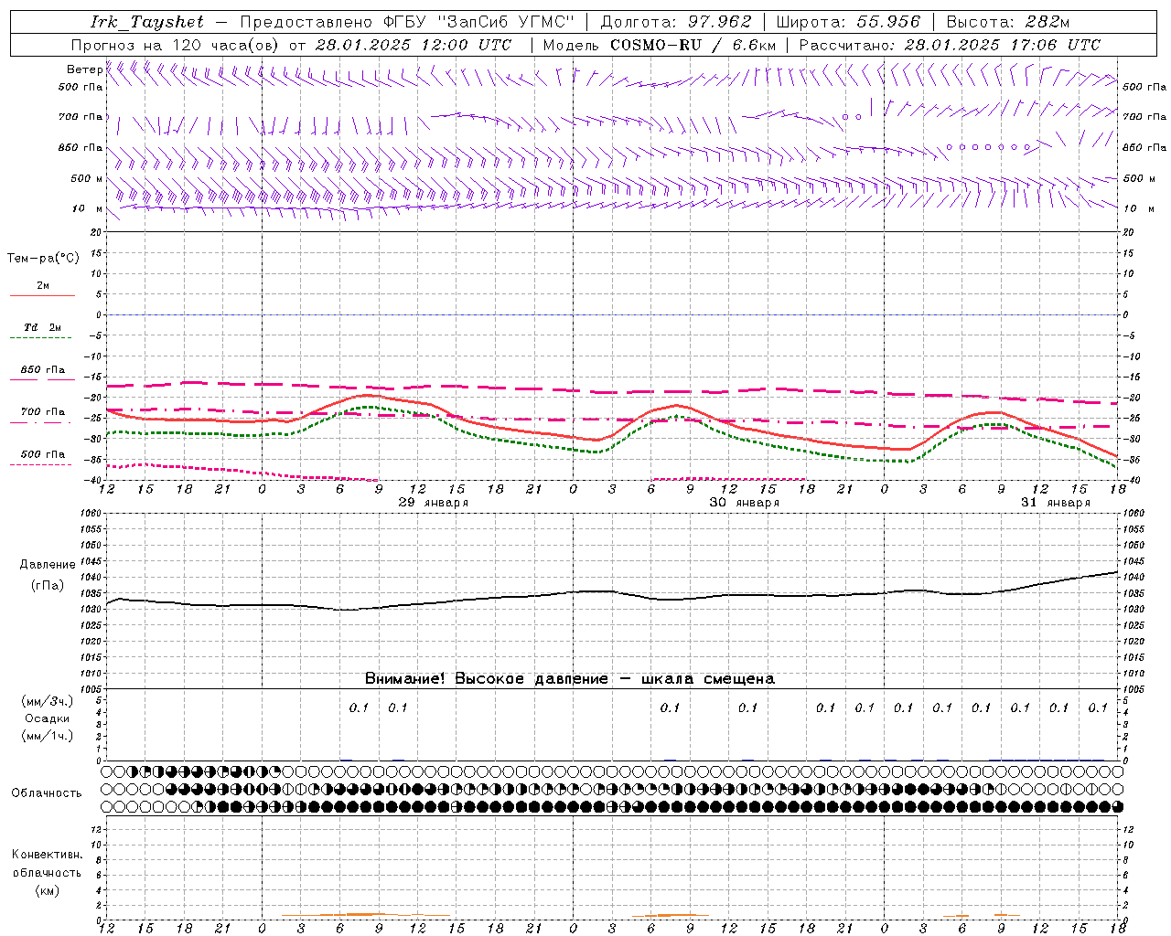
Task: Click the 31 января date label
Action: click(x=1055, y=503)
